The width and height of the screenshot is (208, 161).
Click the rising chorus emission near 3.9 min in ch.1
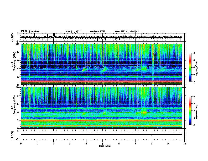click(84, 69)
